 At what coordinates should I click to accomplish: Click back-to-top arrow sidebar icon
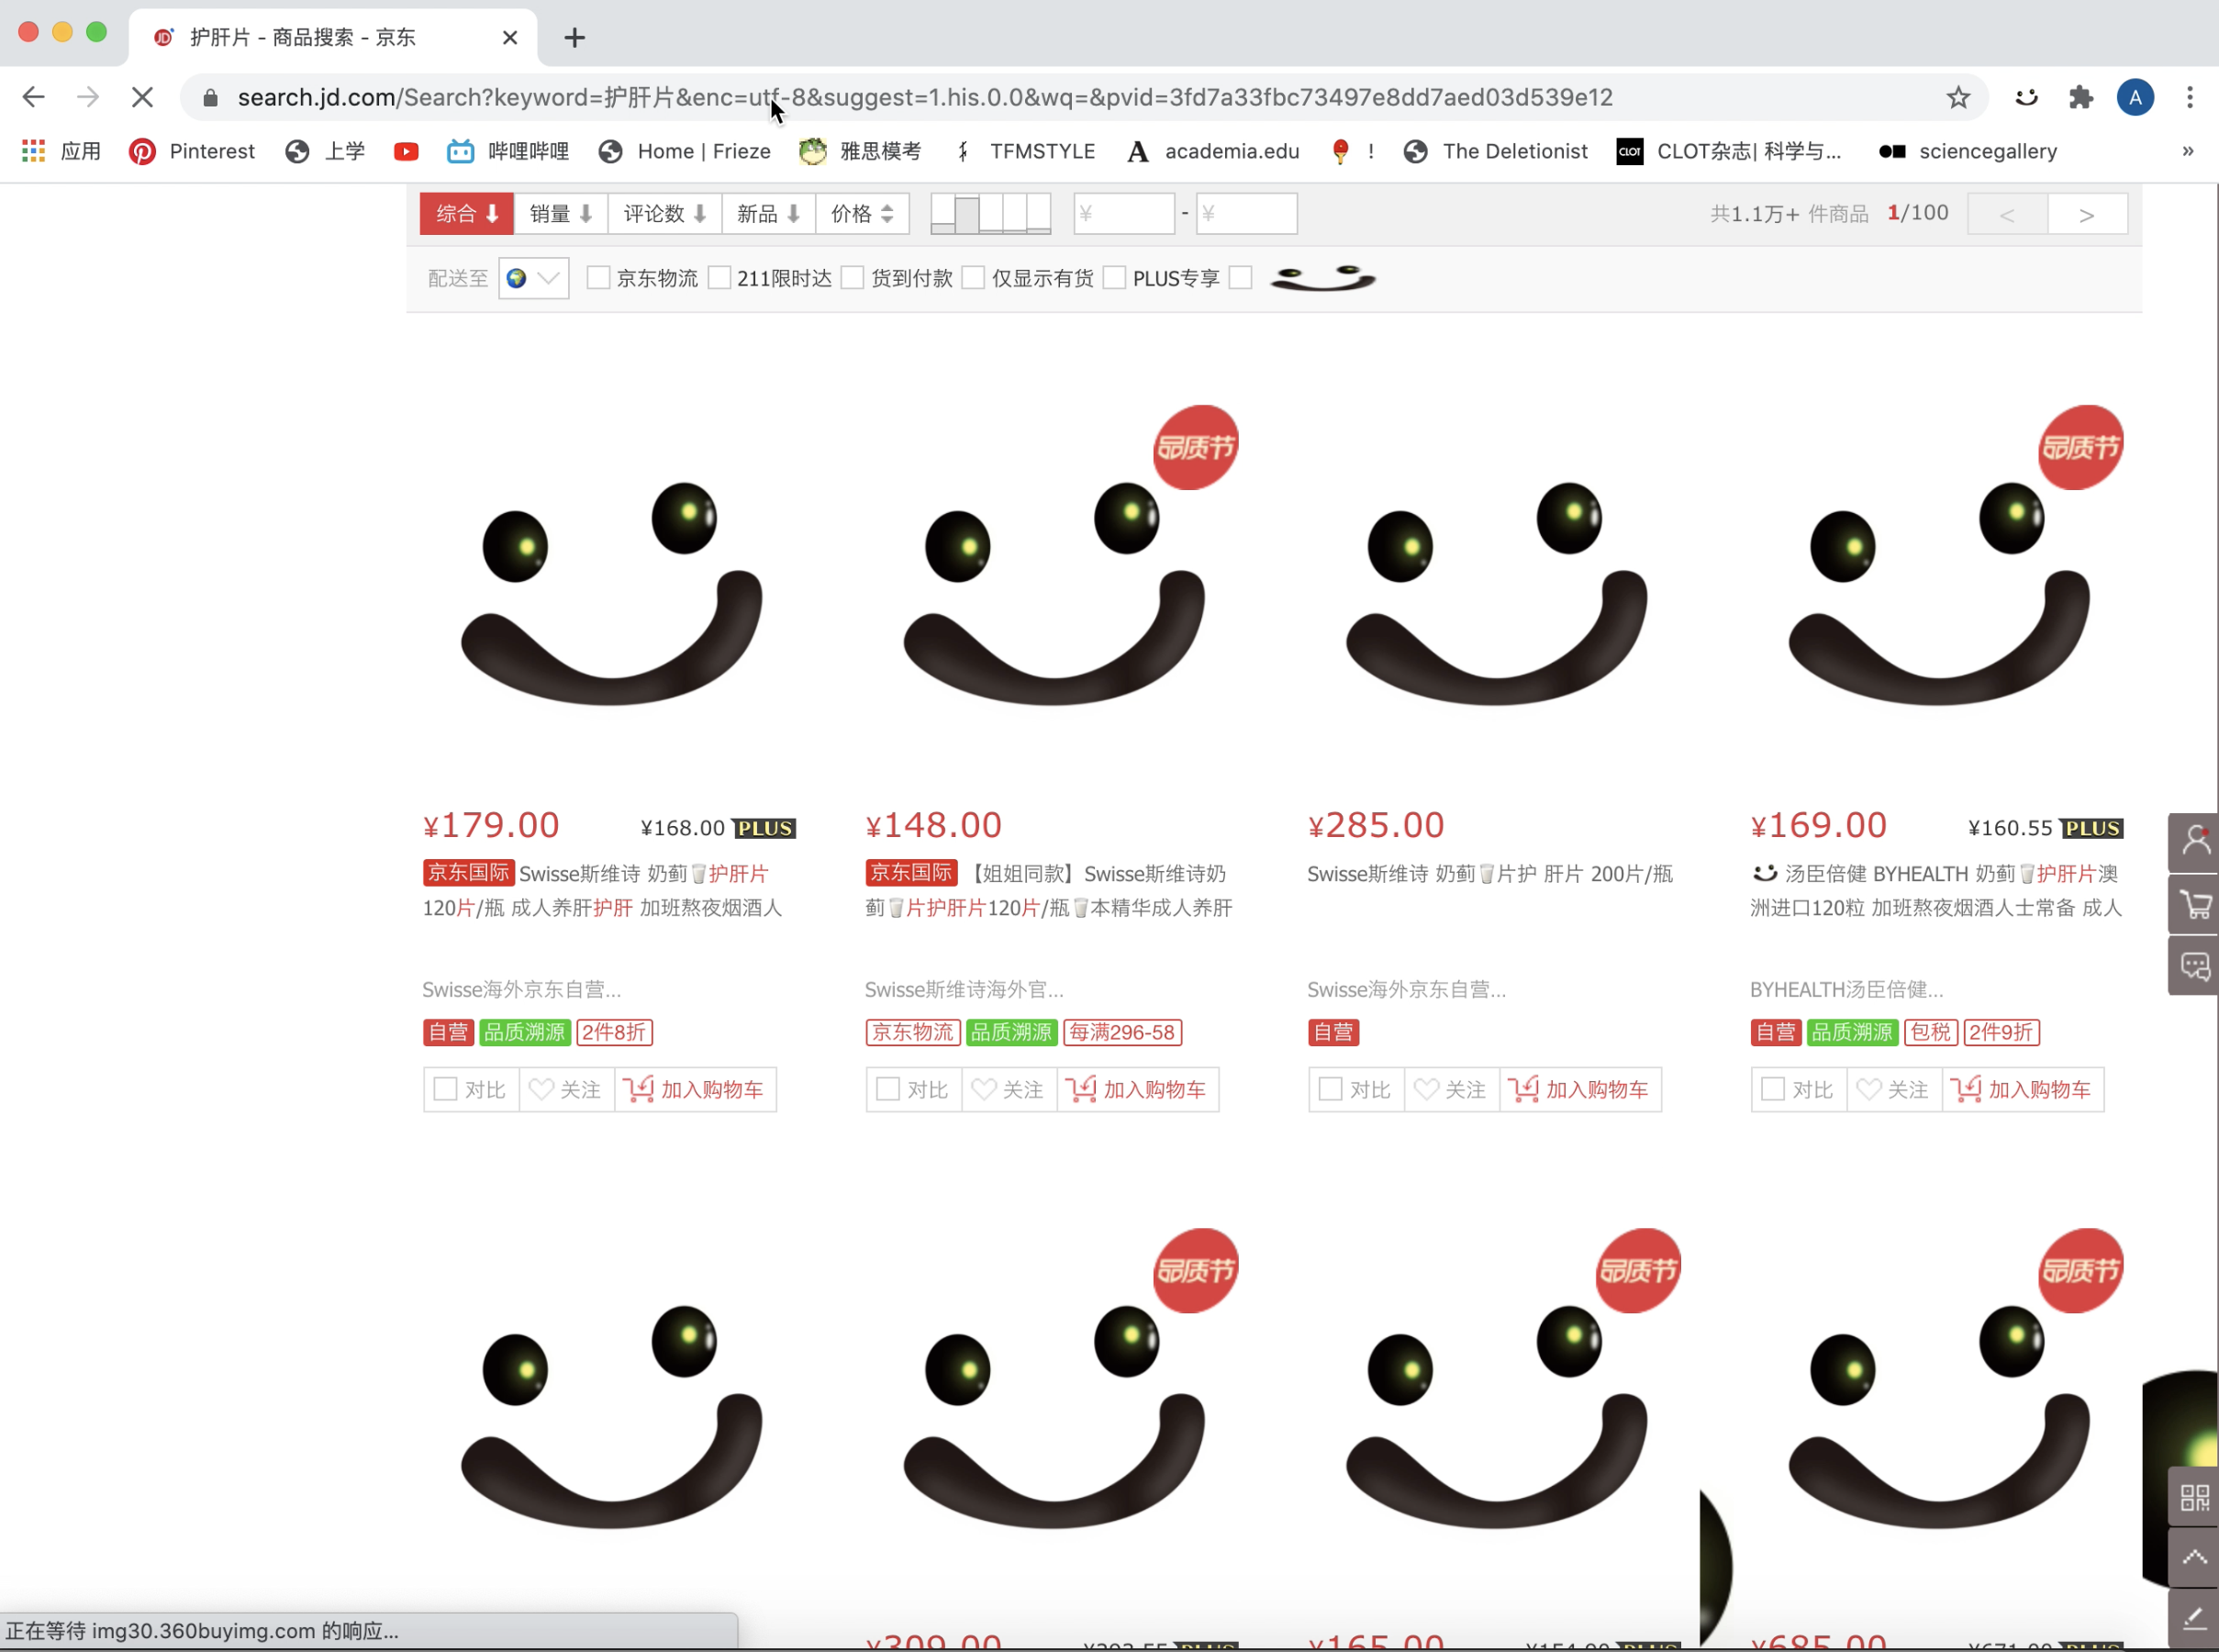coord(2194,1557)
